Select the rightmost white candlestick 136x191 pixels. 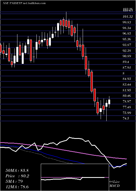point(109,102)
